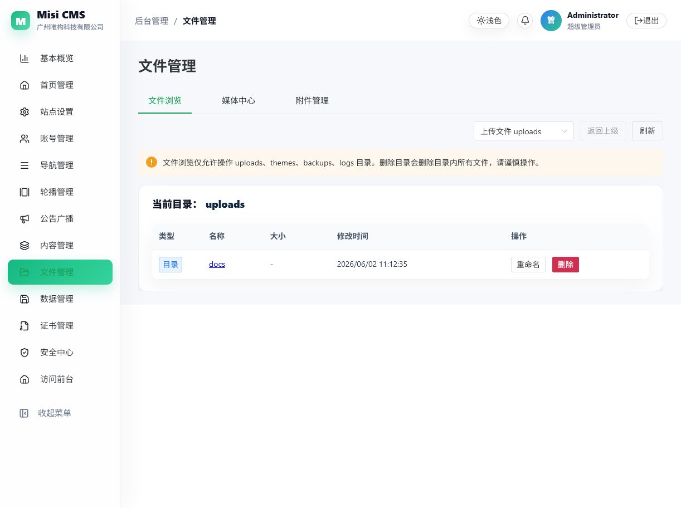Click the layers icon beside 内容管理
The image size is (681, 508).
tap(25, 246)
